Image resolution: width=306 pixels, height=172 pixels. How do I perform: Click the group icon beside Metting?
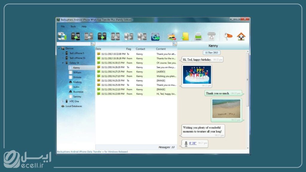71,82
